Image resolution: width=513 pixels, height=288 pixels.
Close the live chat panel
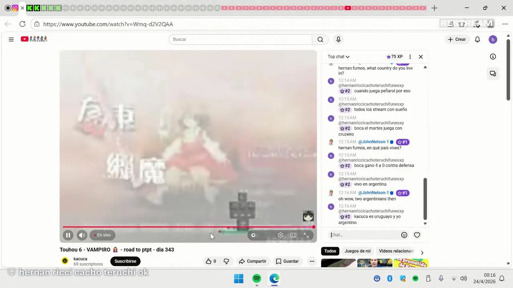(421, 57)
